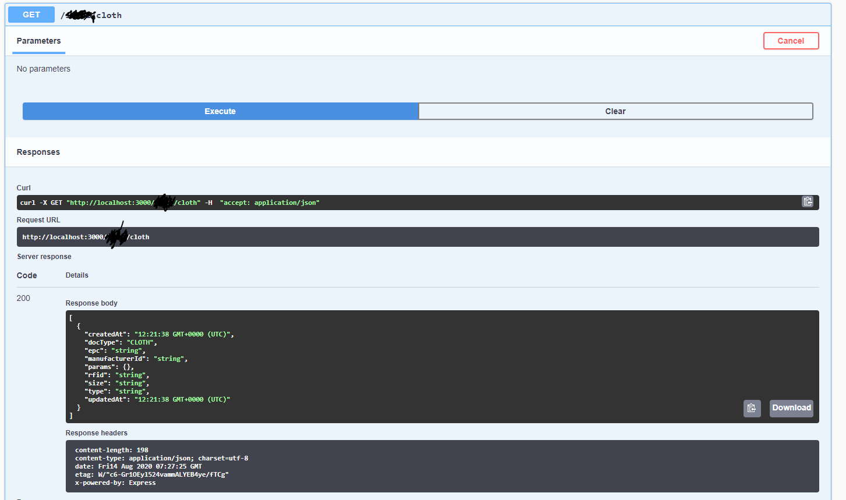
Task: Click the blue GET method badge
Action: tap(31, 15)
